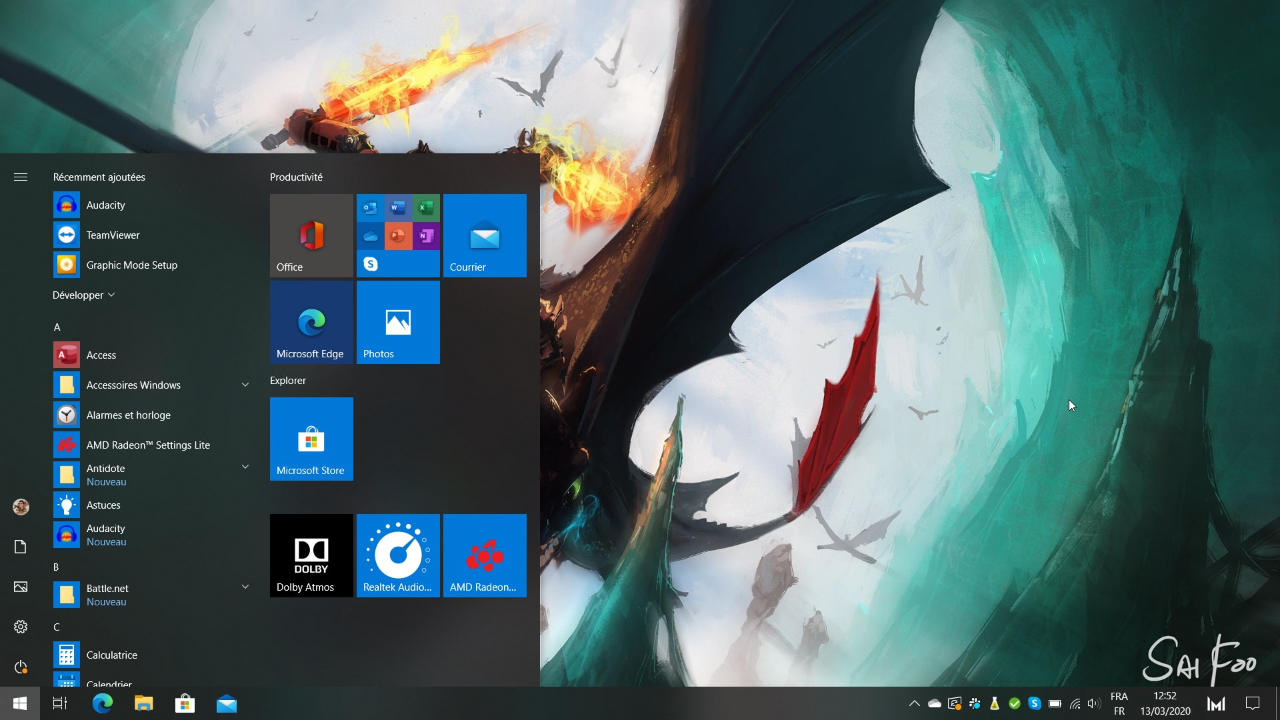Launch Excel from the Office apps tile

click(x=426, y=208)
